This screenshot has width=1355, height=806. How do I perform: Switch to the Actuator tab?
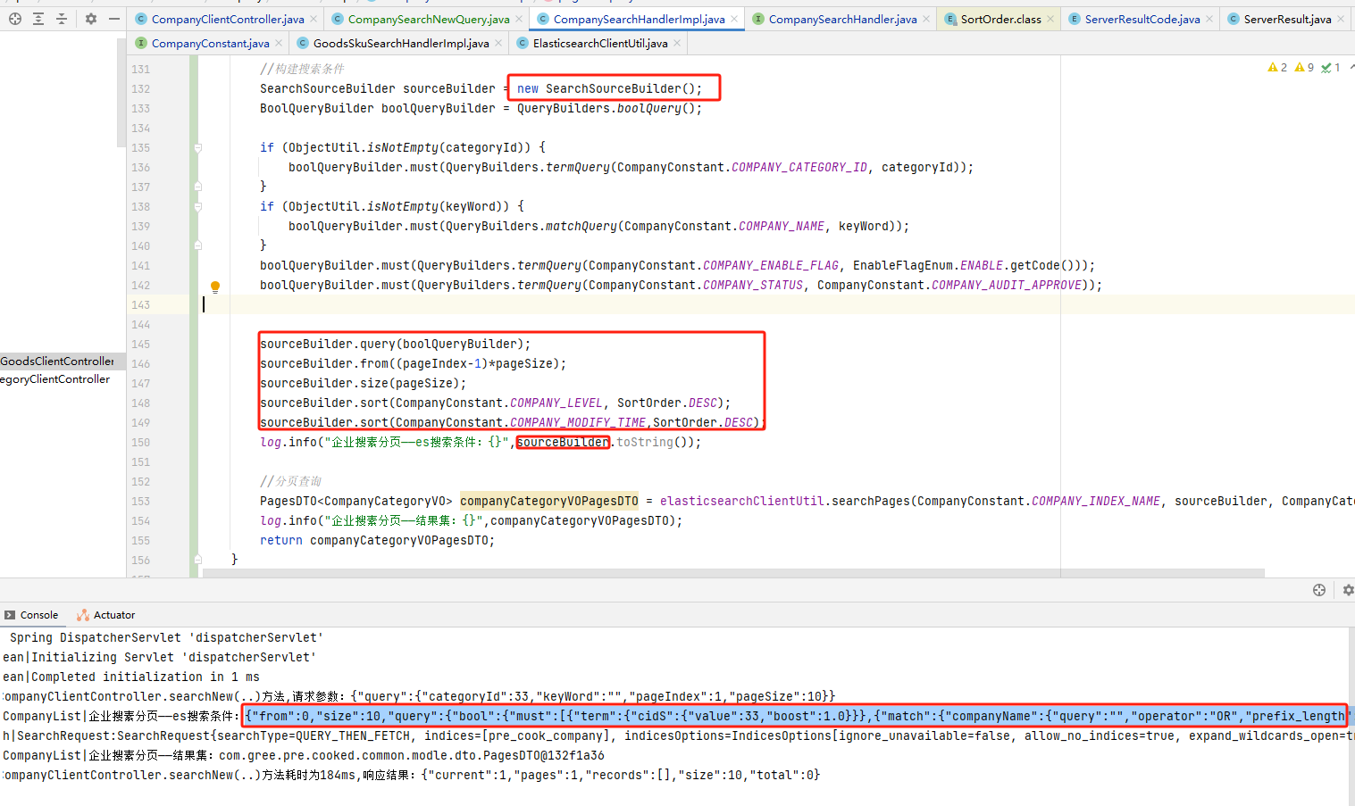(106, 615)
